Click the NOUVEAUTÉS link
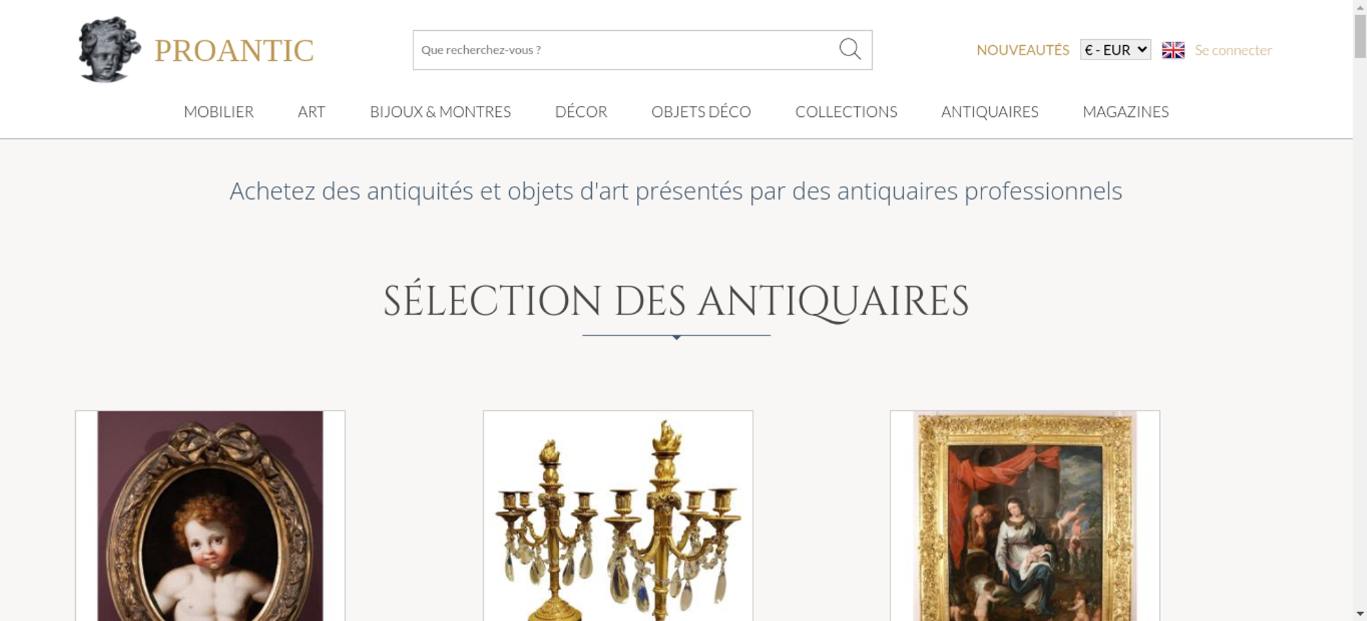This screenshot has width=1367, height=621. tap(1023, 50)
